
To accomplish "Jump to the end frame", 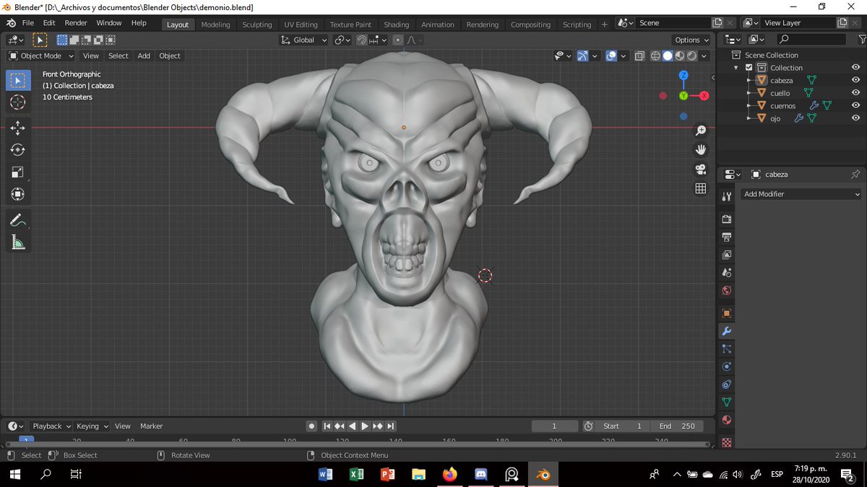I will [390, 426].
